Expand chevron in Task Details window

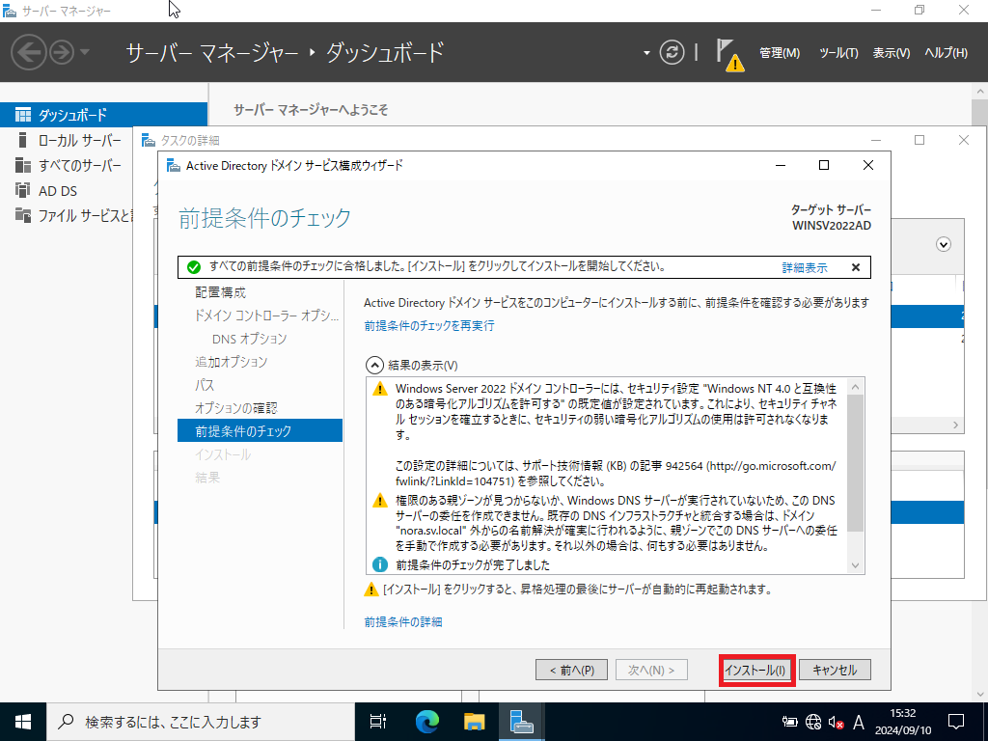tap(944, 244)
